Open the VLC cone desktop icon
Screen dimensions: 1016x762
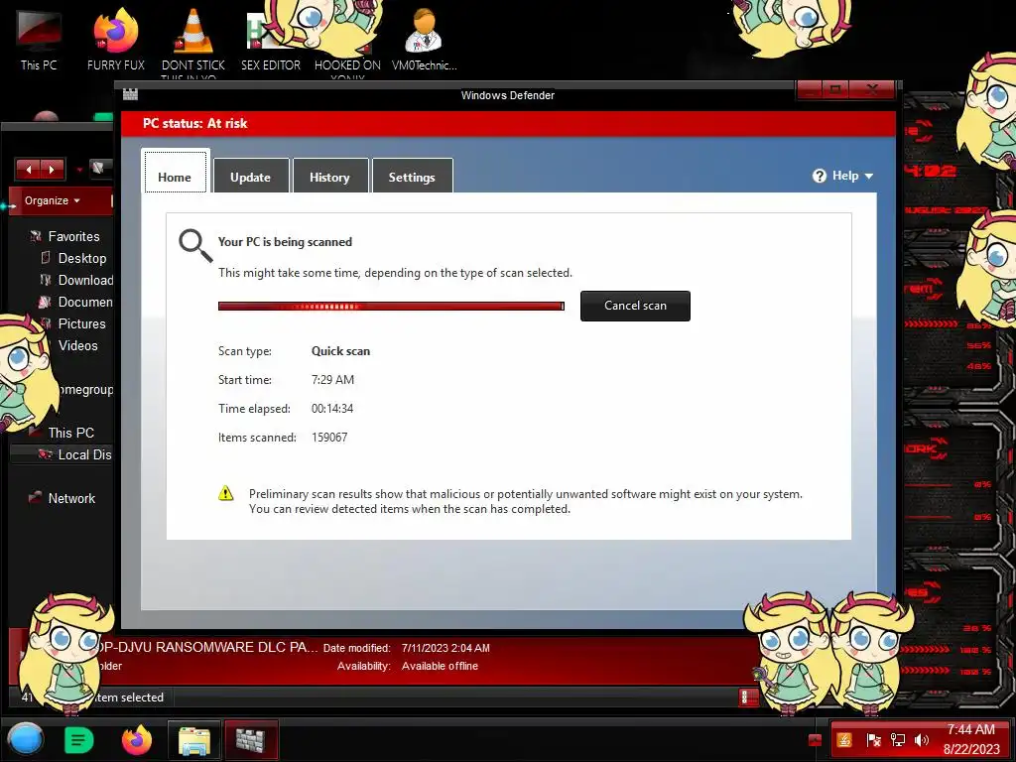tap(193, 39)
